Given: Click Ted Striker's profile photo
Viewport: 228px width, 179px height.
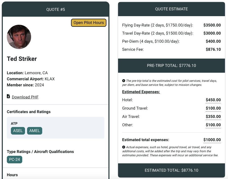Looking at the screenshot, I should pyautogui.click(x=19, y=37).
